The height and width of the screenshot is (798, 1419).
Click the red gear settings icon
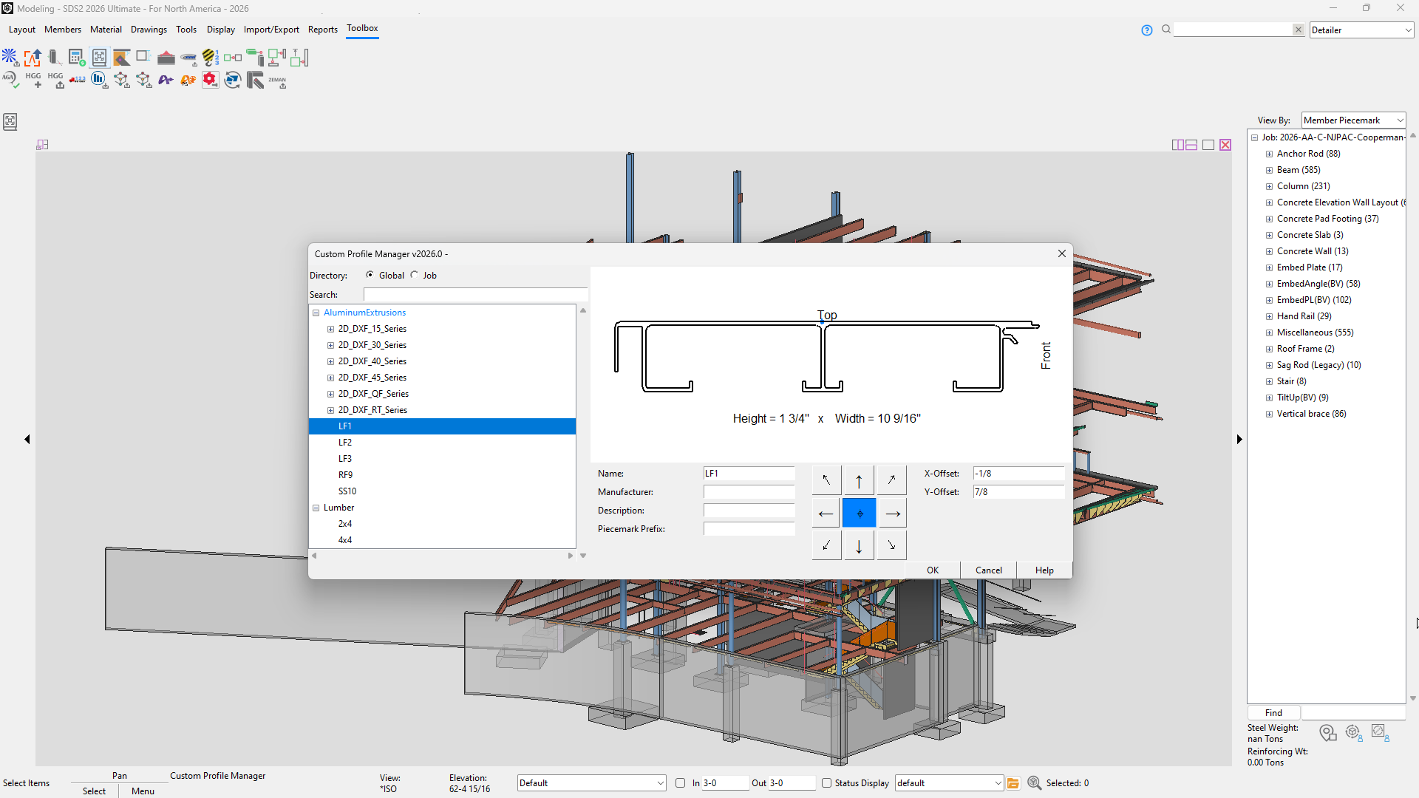coord(210,80)
